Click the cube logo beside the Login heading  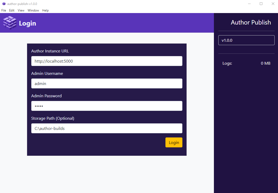[x=9, y=23]
